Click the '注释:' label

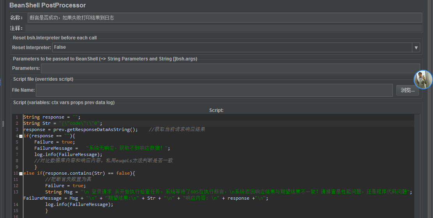click(x=16, y=28)
